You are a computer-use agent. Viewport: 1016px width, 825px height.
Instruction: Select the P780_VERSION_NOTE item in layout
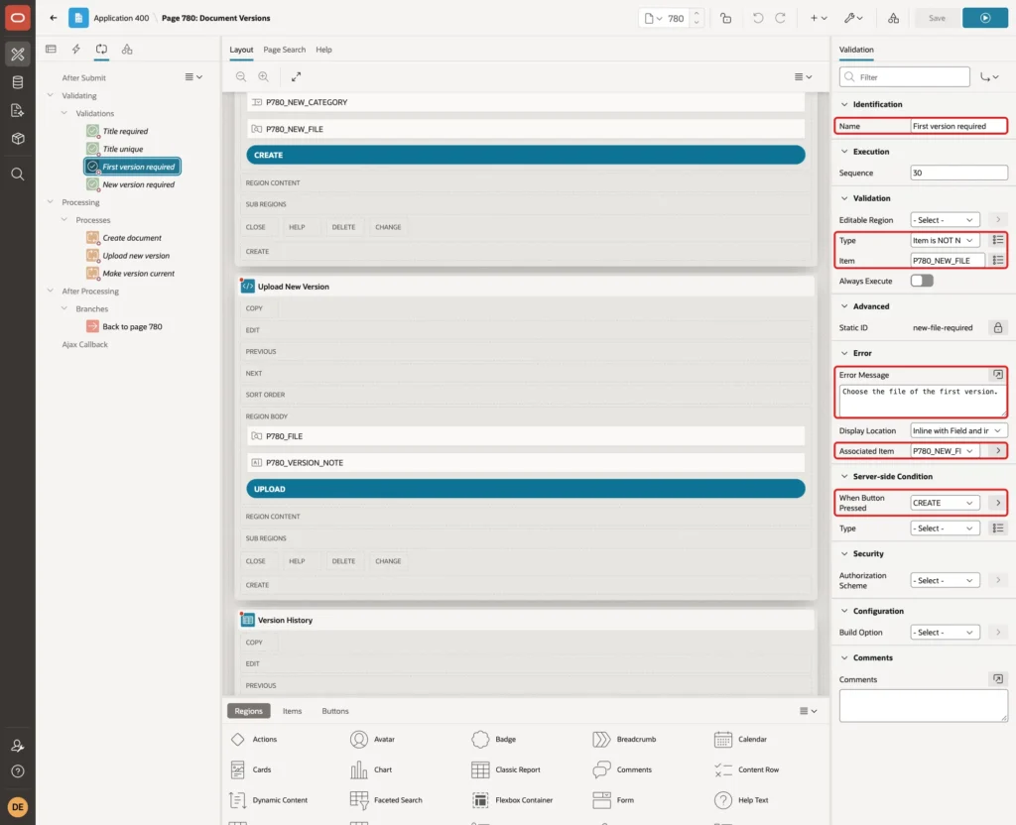[526, 462]
